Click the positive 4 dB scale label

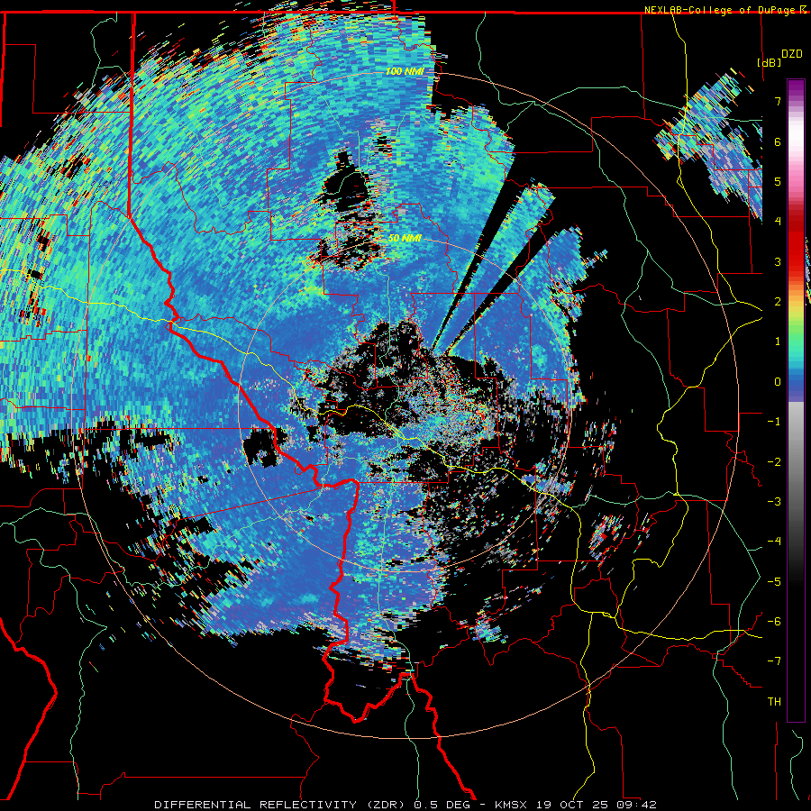[x=778, y=222]
